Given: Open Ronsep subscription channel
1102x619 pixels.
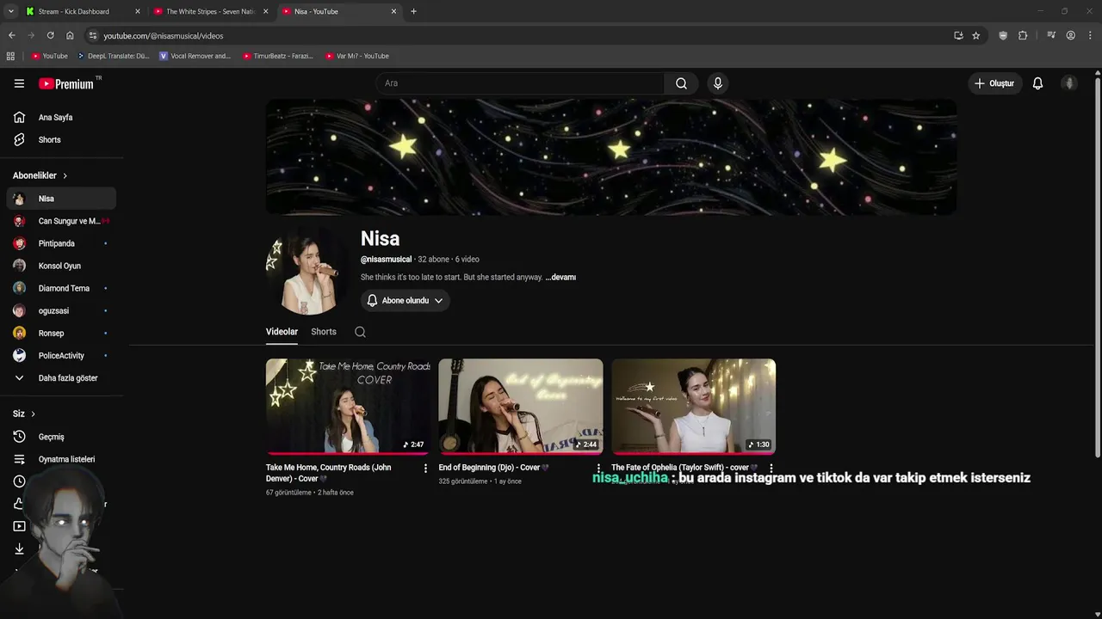Looking at the screenshot, I should 60,333.
